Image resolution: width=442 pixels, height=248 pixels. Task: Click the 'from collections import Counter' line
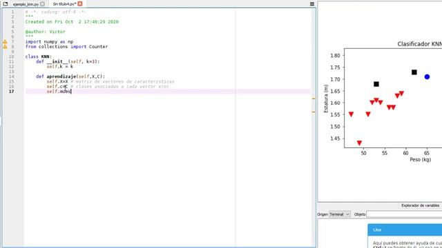tap(66, 47)
